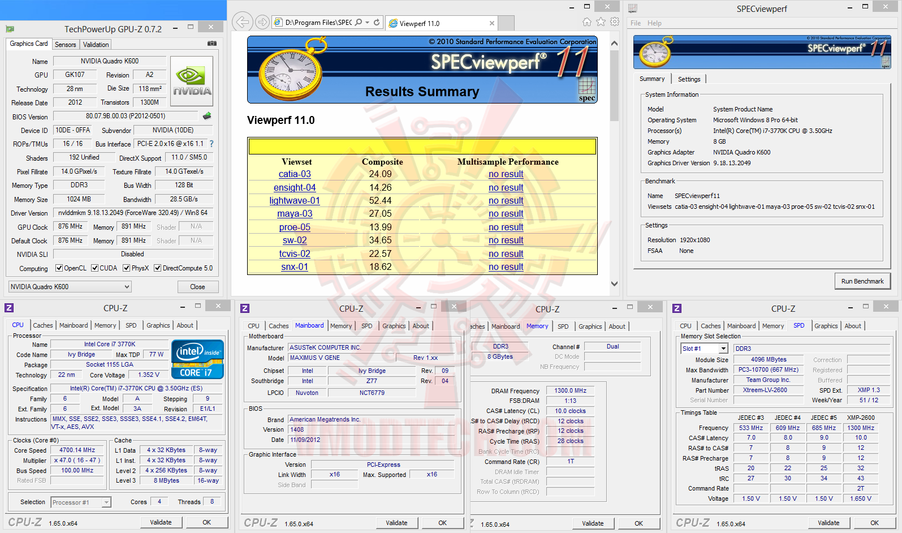Open the NVIDIA Quadro K600 card dropdown
This screenshot has height=533, width=902.
(70, 287)
